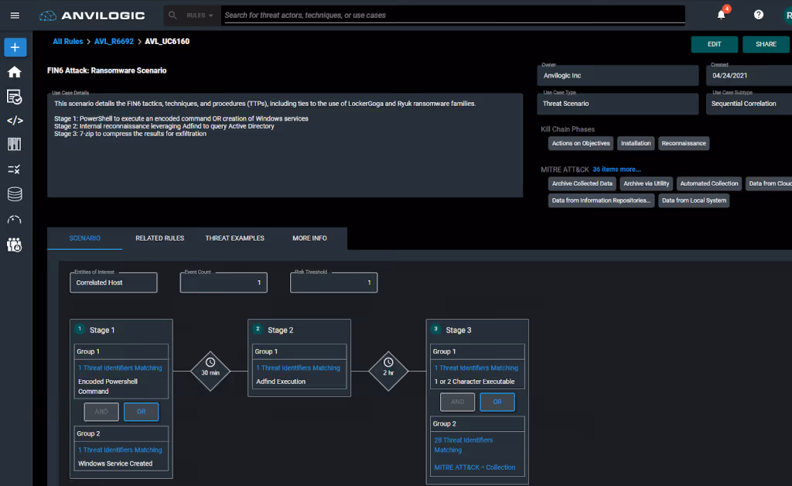Click the 2 hr time window diamond
Viewport: 792px width, 486px height.
[388, 371]
